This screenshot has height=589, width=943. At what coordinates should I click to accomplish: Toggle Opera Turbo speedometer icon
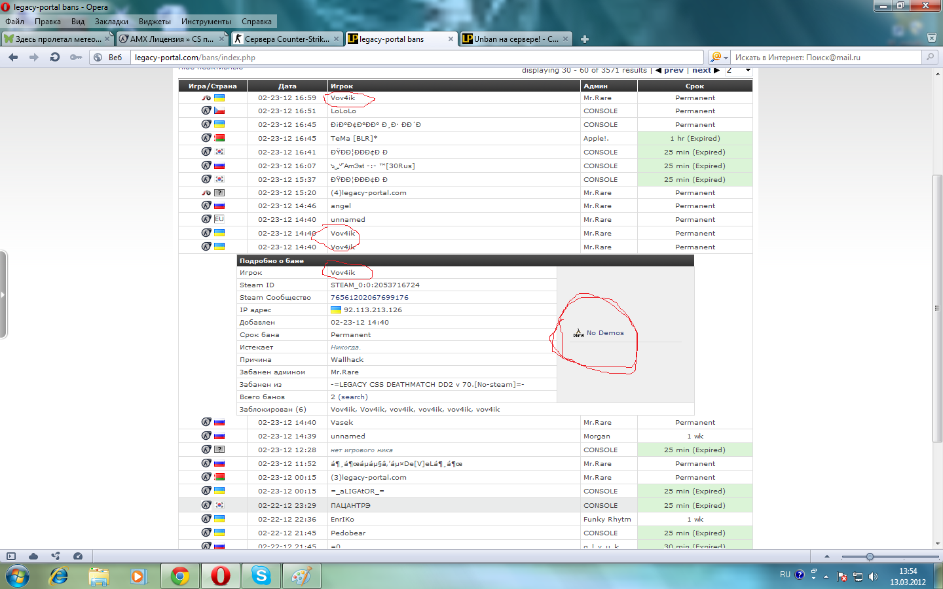pos(78,556)
